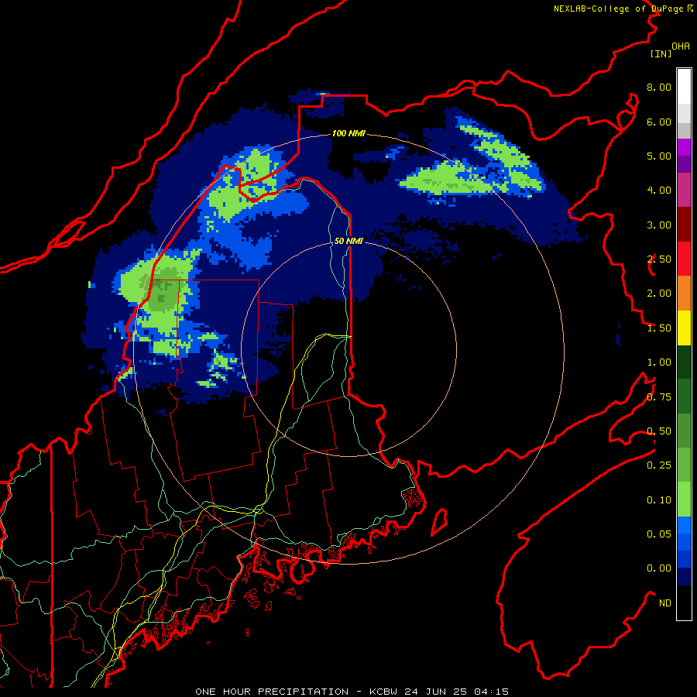The image size is (697, 697).
Task: Click the 1.50 legend value
Action: tap(659, 328)
